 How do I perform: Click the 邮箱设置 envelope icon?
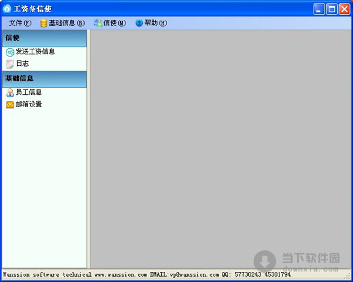[x=10, y=105]
